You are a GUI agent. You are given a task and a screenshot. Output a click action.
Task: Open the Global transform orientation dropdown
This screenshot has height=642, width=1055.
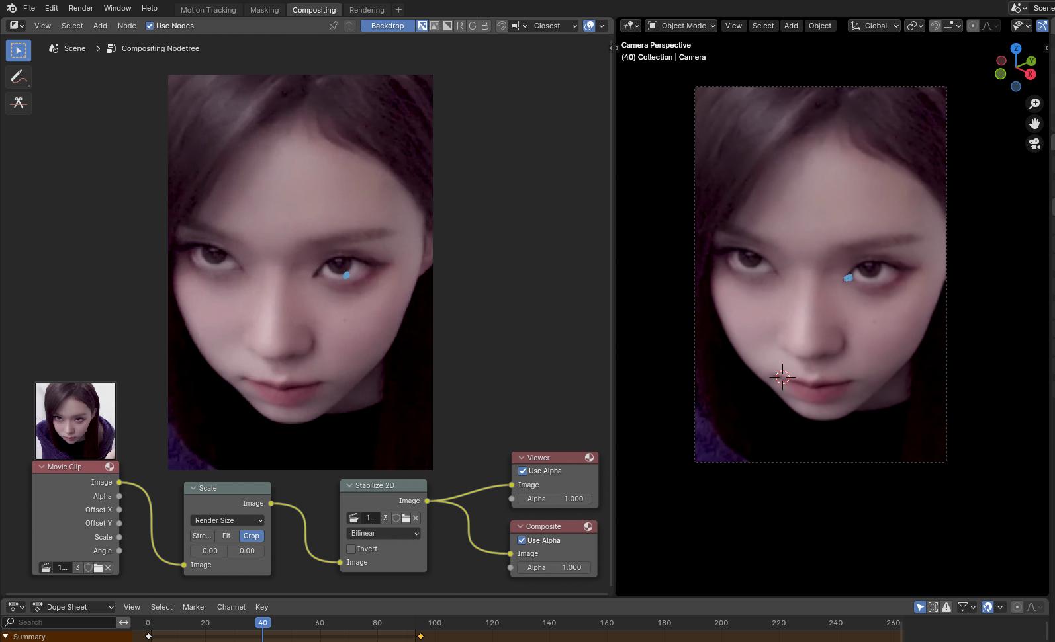(874, 26)
